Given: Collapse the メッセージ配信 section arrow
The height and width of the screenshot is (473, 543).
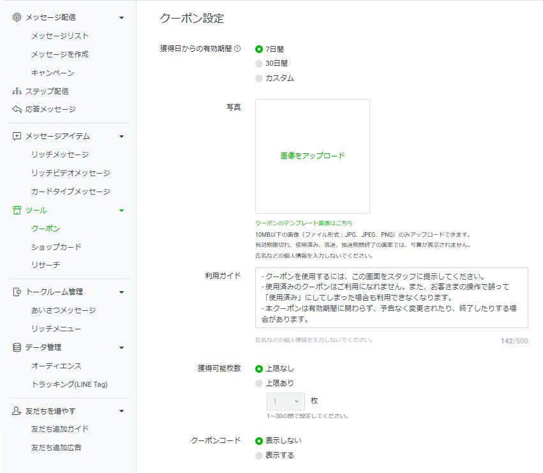Looking at the screenshot, I should point(121,18).
